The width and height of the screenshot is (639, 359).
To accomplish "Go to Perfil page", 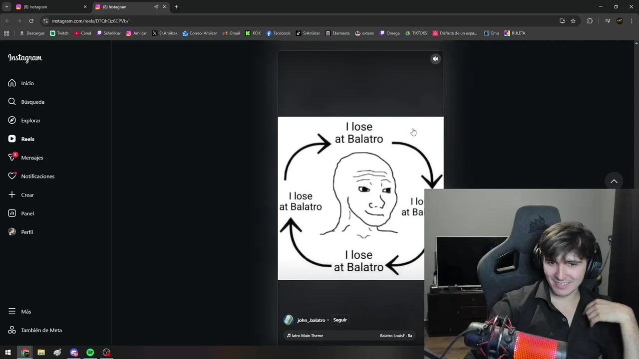I will tap(20, 232).
